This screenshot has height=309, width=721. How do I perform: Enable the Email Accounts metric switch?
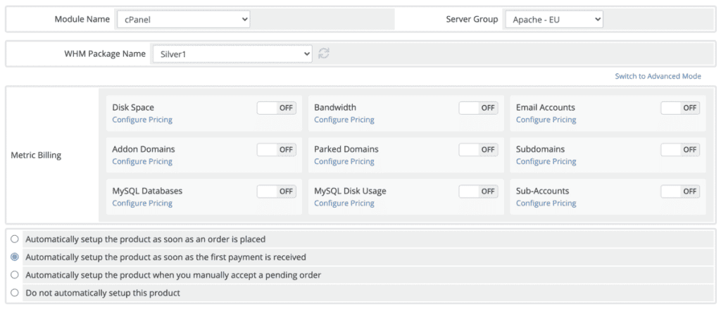pyautogui.click(x=681, y=108)
